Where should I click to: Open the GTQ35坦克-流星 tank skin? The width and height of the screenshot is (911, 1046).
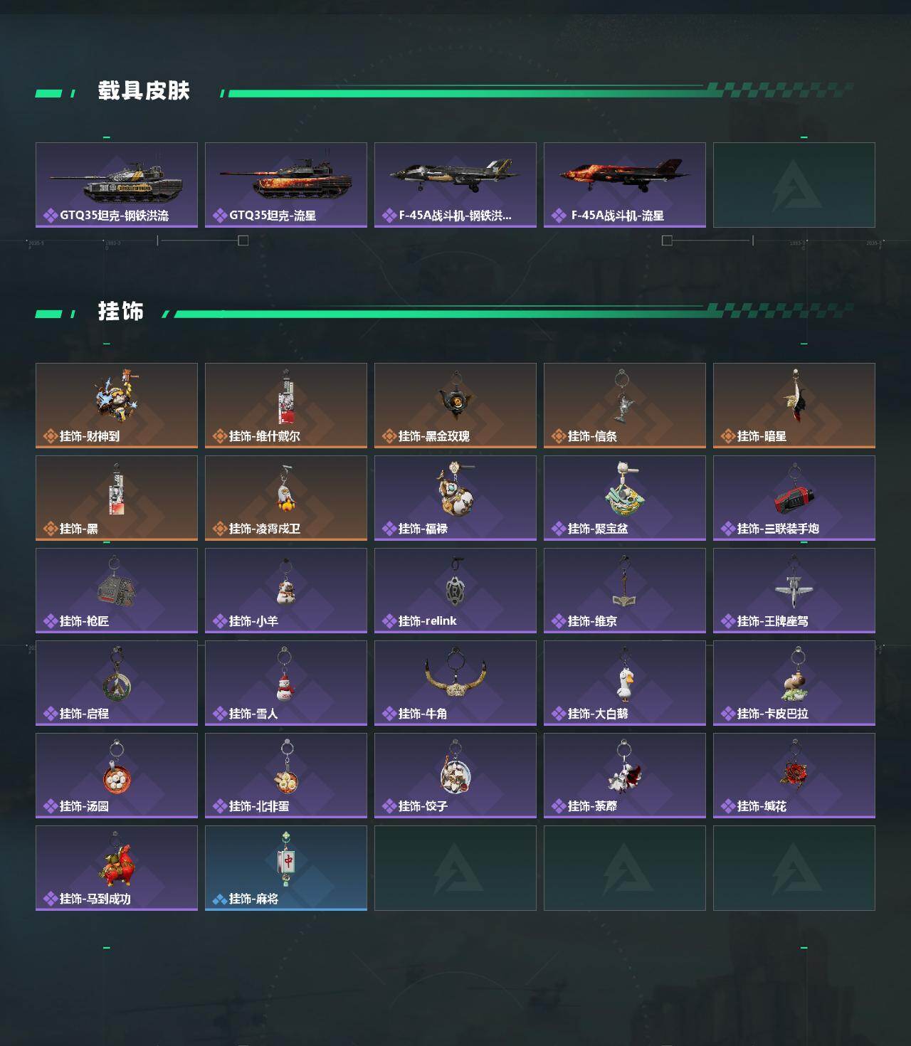coord(286,185)
